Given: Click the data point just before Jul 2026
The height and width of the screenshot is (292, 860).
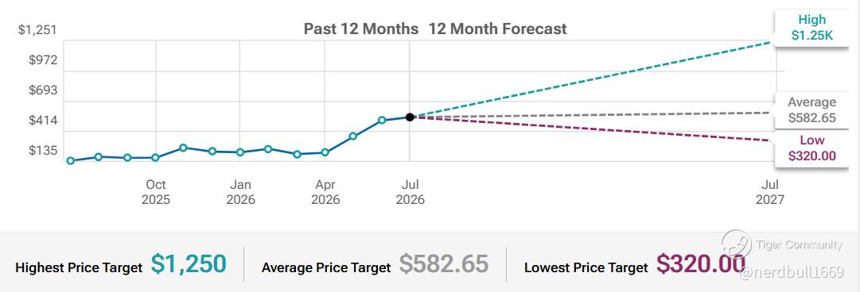Looking at the screenshot, I should [x=382, y=120].
